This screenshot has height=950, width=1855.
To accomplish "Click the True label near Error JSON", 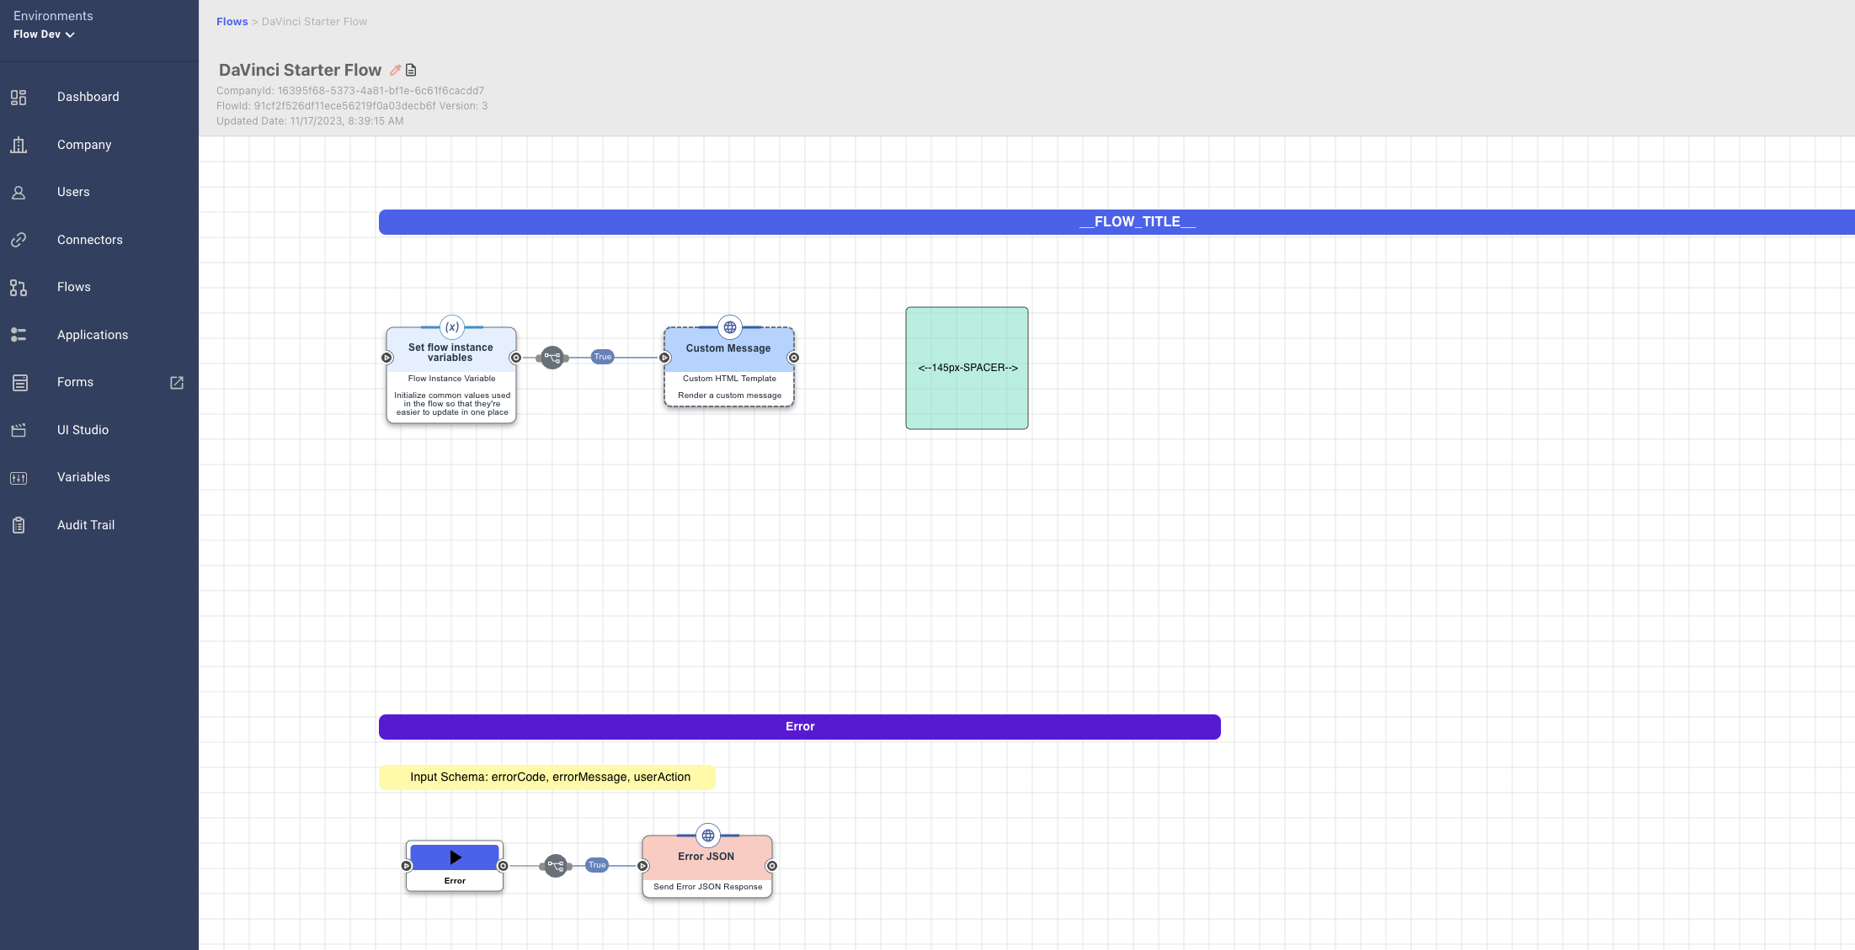I will coord(597,865).
